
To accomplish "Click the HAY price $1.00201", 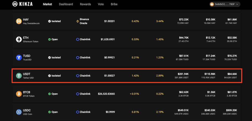I will coord(109,21).
